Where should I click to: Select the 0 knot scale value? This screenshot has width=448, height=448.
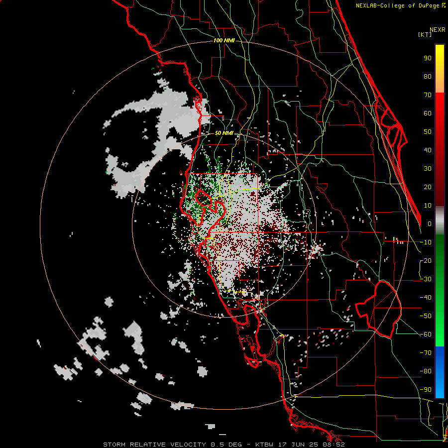coord(430,224)
